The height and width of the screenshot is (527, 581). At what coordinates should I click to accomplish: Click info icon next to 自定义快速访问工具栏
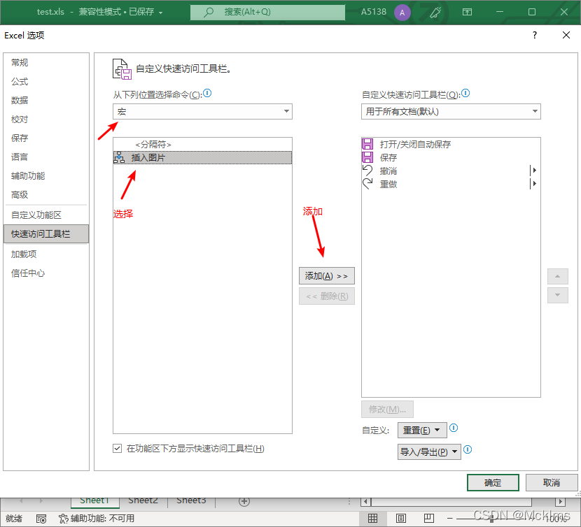465,93
